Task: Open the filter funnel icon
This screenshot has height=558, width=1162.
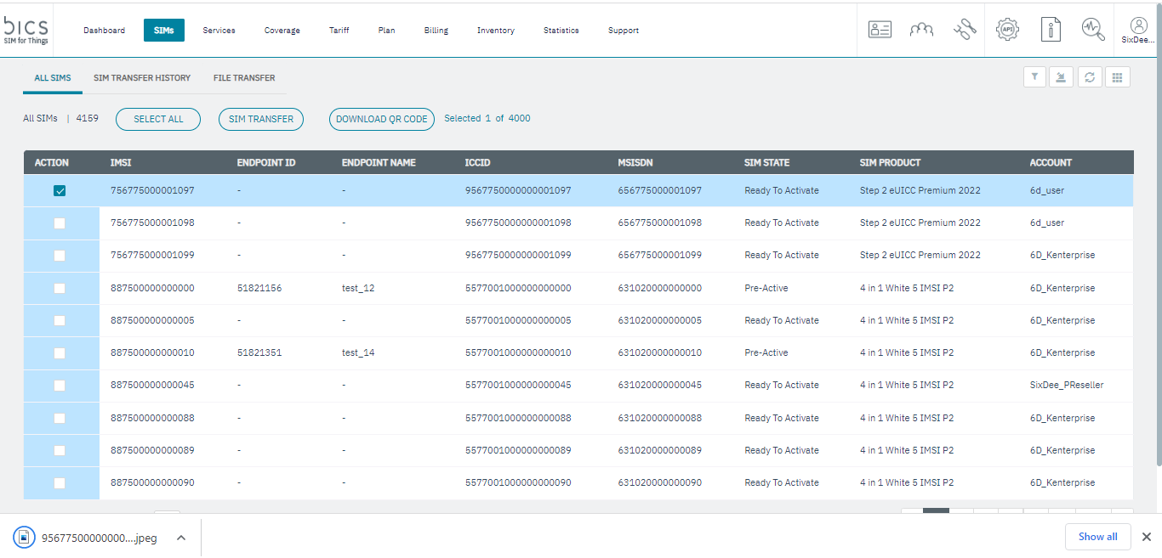Action: pos(1034,77)
